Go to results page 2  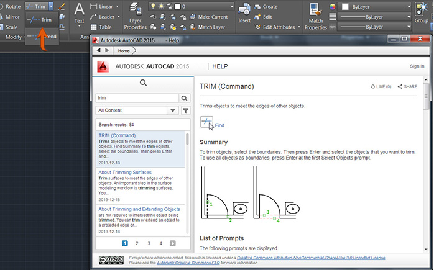(x=137, y=243)
